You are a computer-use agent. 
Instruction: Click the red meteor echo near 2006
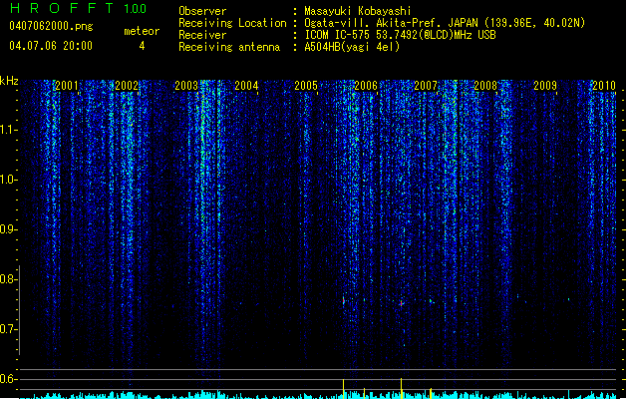point(344,300)
